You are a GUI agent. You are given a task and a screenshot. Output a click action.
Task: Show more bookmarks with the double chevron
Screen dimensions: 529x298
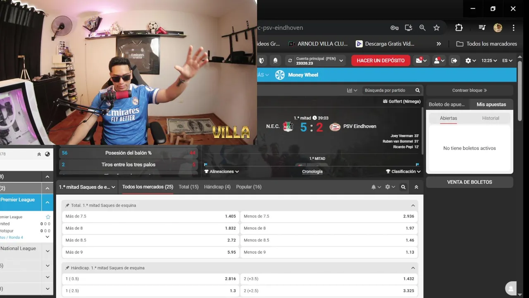coord(438,44)
